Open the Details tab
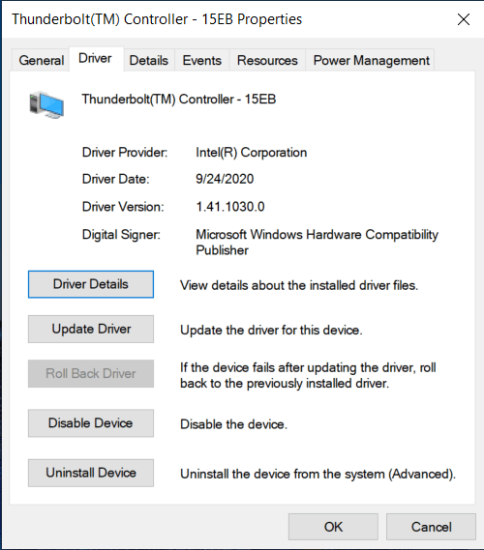Image resolution: width=484 pixels, height=550 pixels. click(x=148, y=60)
